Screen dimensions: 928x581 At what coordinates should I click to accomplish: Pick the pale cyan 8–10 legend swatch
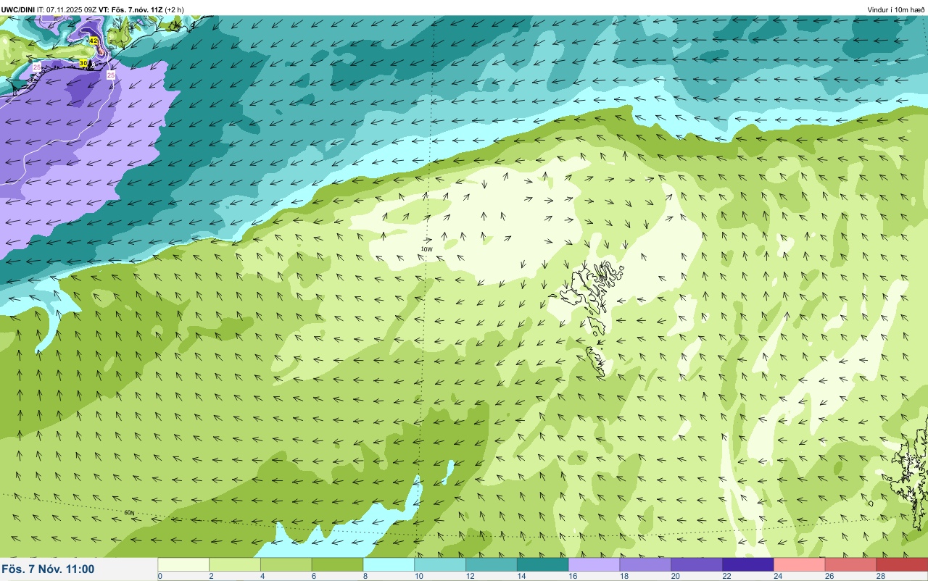(x=389, y=564)
